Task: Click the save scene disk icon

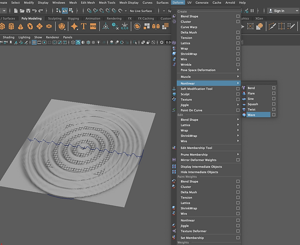Action: (x=28, y=10)
